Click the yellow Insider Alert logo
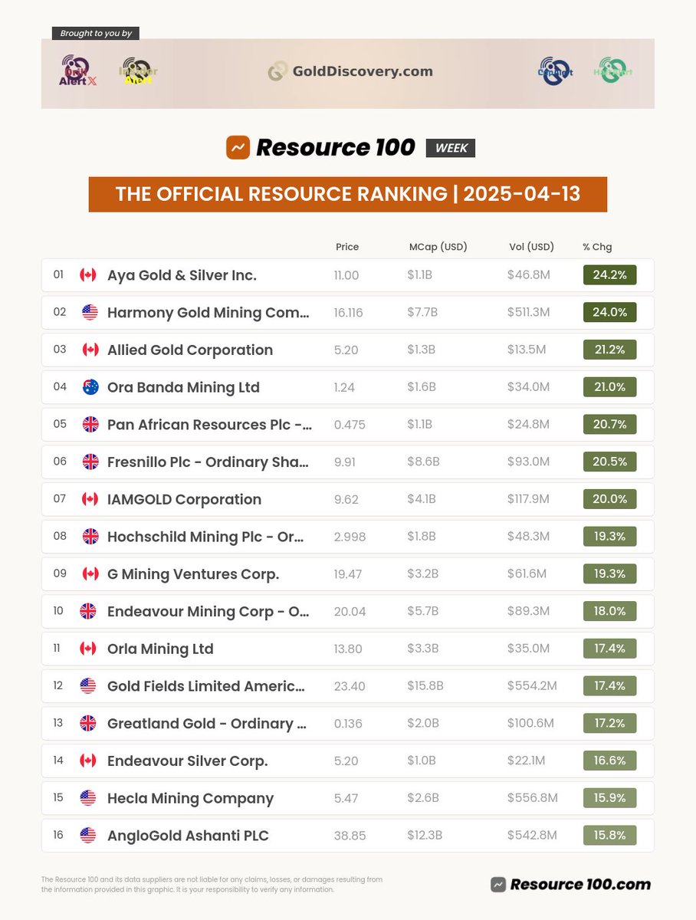This screenshot has width=696, height=920. (139, 71)
